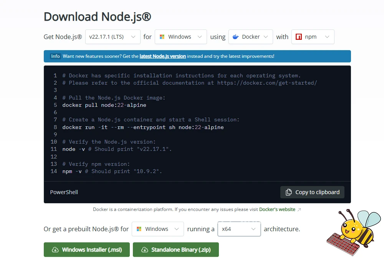Click the '# Create a Node.js container' comment line
The width and height of the screenshot is (384, 268).
coord(151,119)
